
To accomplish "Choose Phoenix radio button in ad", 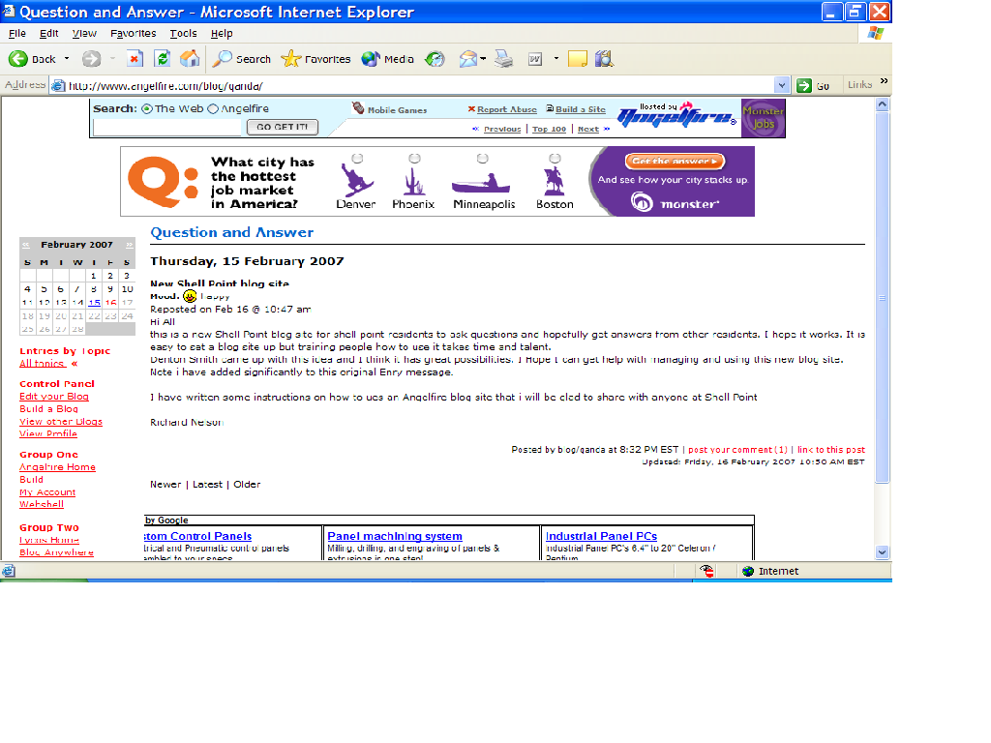I will [x=414, y=159].
